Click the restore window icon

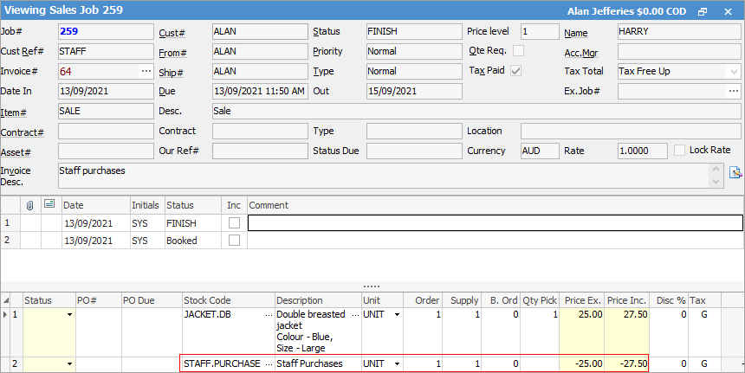point(703,12)
